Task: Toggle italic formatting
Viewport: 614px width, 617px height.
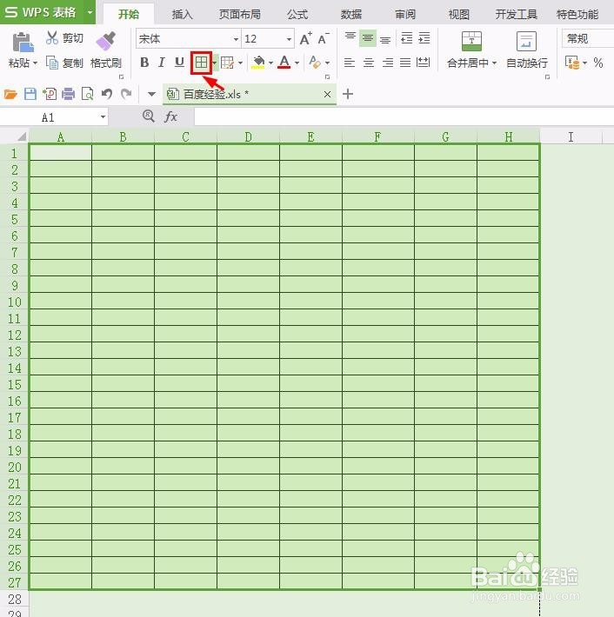Action: [x=162, y=63]
